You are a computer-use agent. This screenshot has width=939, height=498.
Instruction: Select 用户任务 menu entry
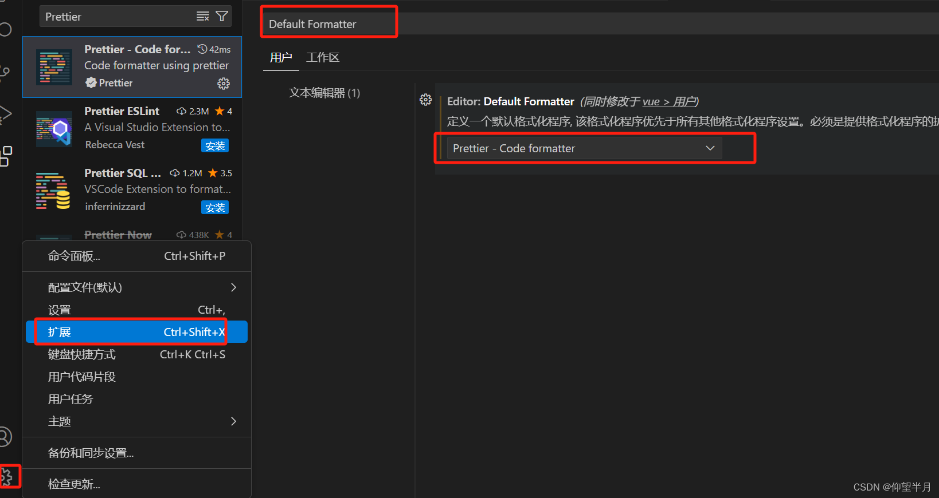click(x=136, y=399)
